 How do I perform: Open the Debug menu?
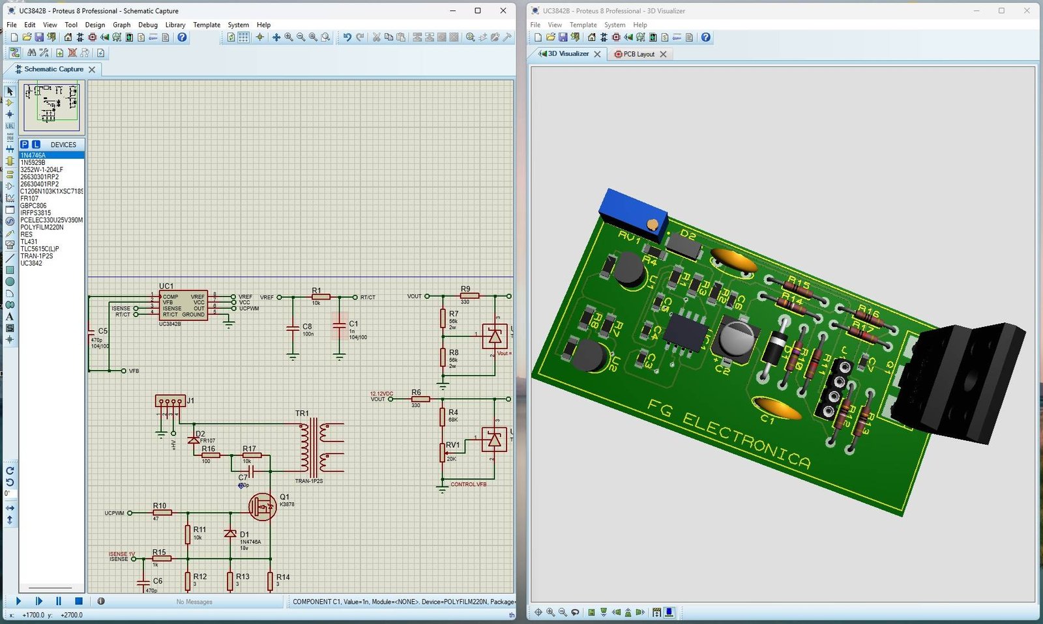coord(147,25)
